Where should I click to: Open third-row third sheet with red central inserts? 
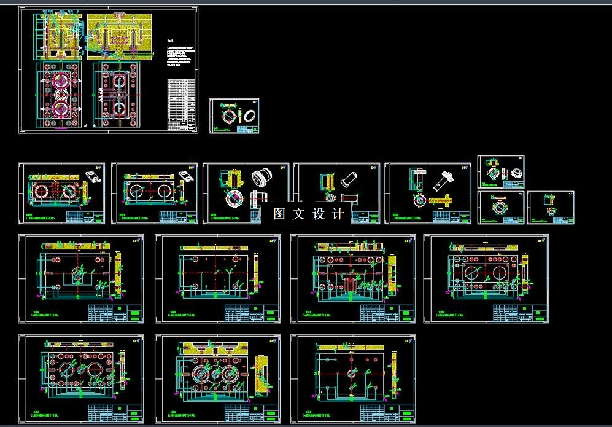coord(353,279)
